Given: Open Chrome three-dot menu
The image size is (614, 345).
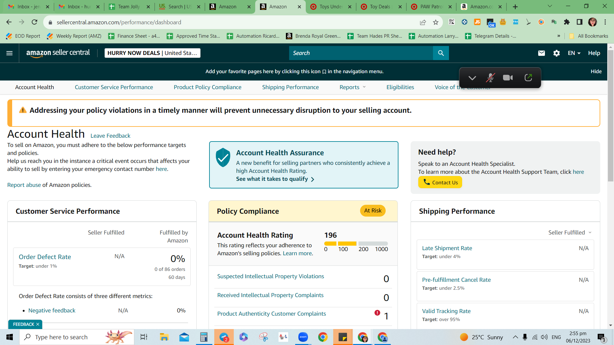Looking at the screenshot, I should 605,22.
